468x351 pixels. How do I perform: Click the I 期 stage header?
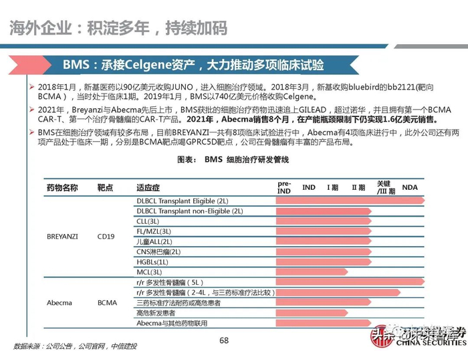pyautogui.click(x=332, y=187)
